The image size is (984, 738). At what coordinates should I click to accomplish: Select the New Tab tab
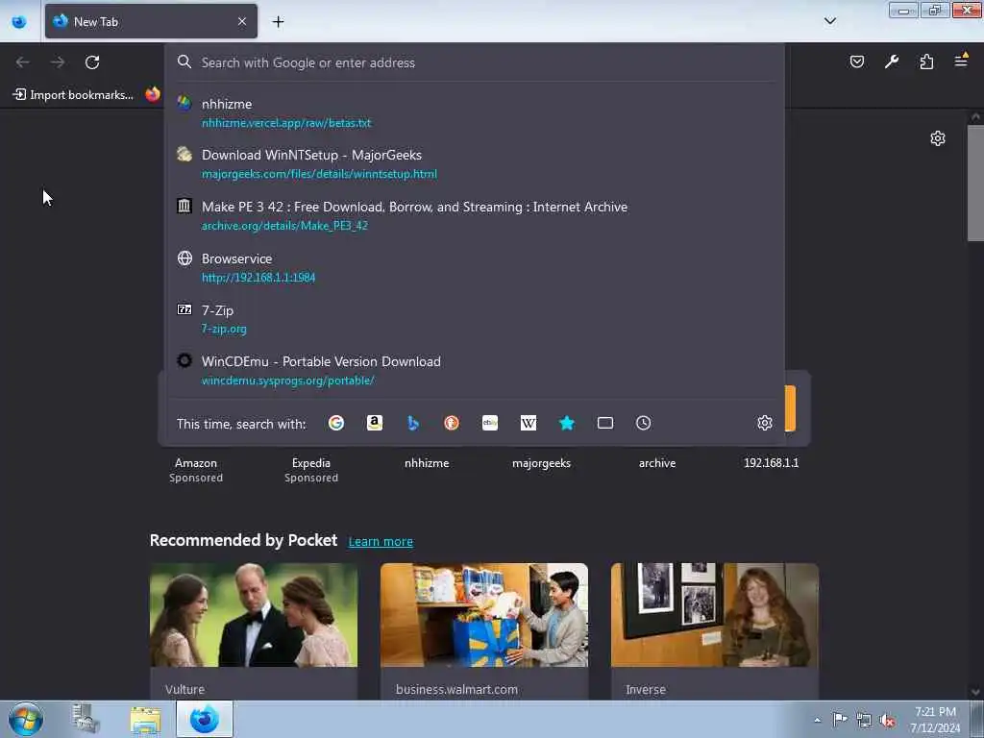pos(151,21)
